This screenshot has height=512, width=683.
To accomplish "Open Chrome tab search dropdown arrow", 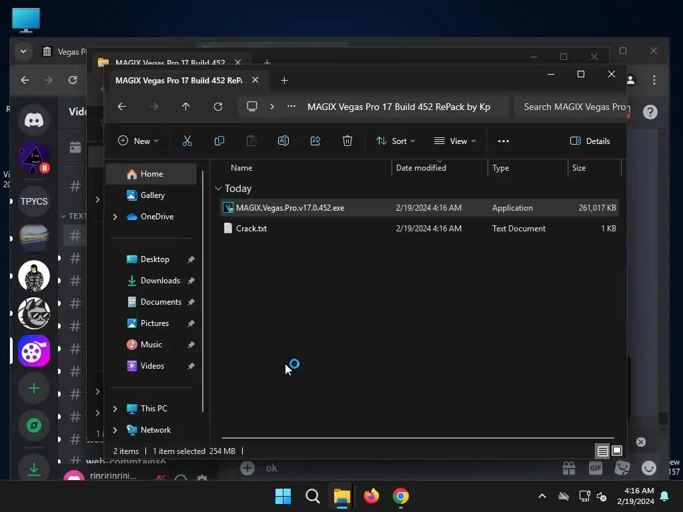I will [x=23, y=51].
